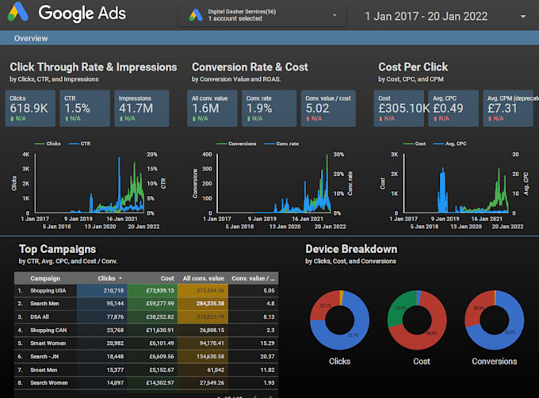This screenshot has width=539, height=398.
Task: Click the green Clicks legend entry
Action: coord(48,144)
